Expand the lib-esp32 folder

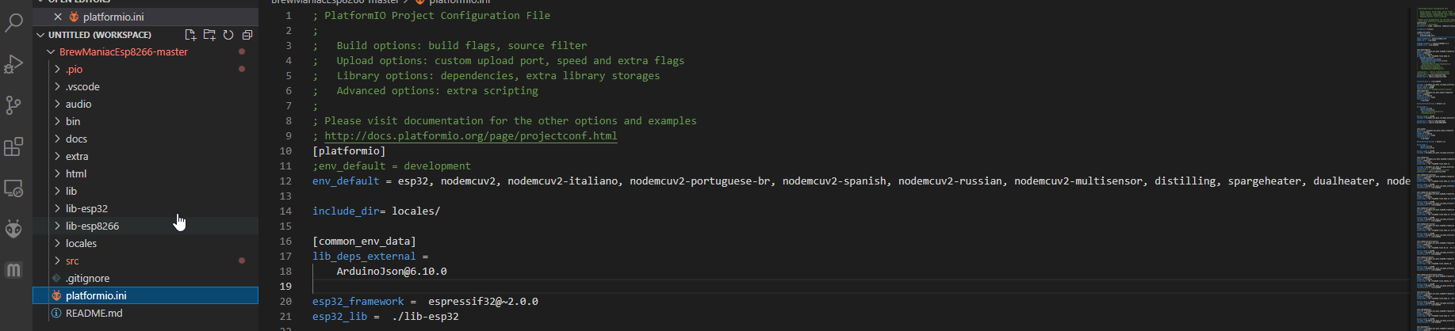(57, 208)
